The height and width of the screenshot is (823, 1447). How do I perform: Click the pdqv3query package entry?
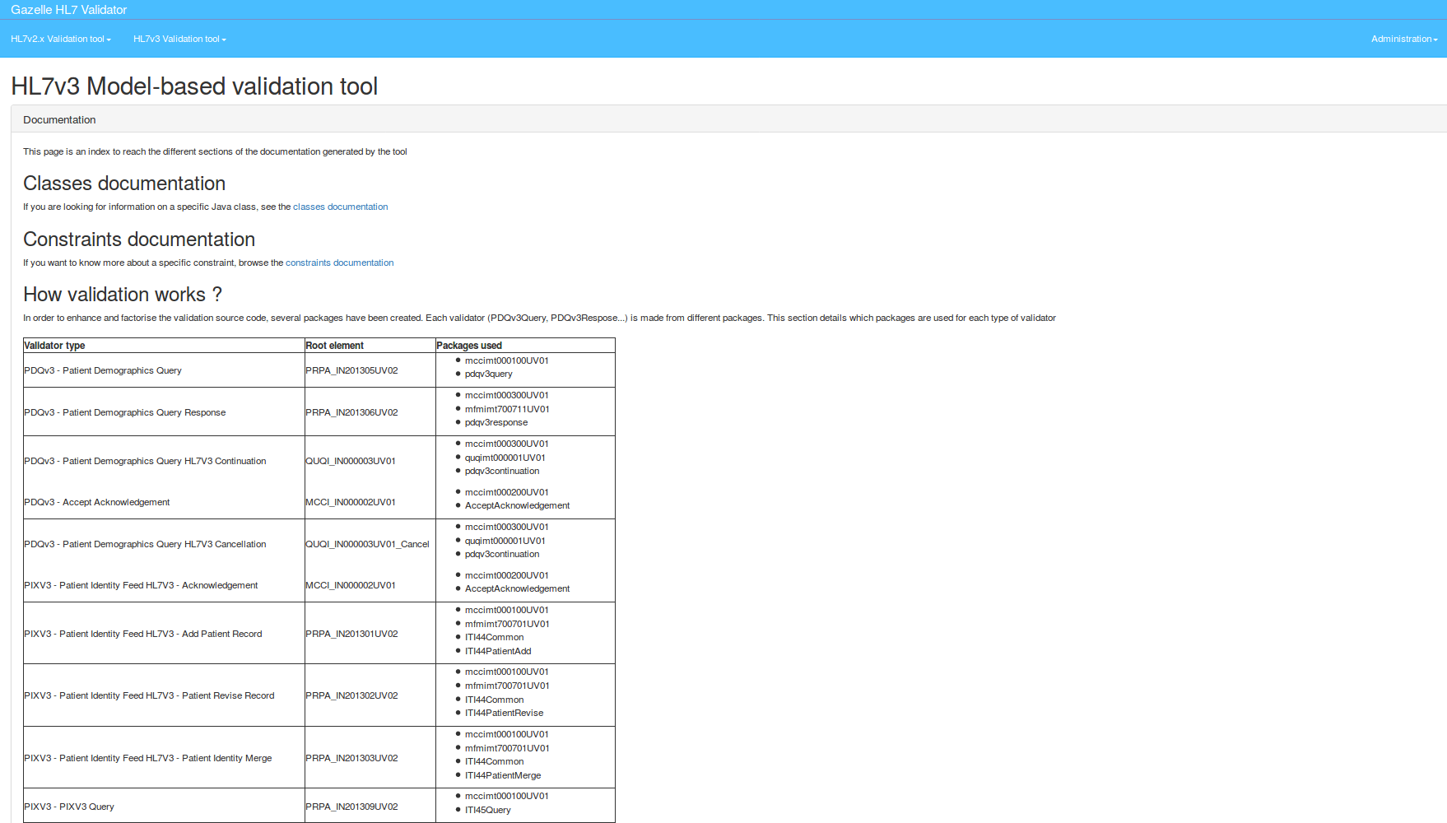(488, 374)
